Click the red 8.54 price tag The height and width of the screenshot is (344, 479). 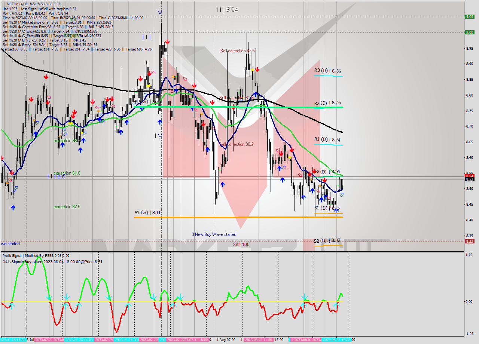point(470,176)
